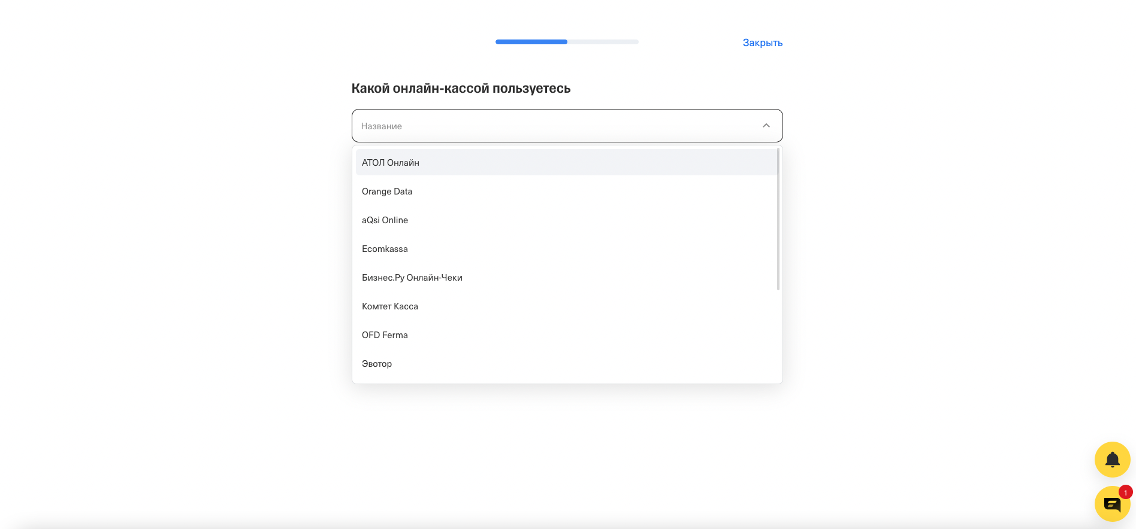Click the yellow notification bell icon
The image size is (1136, 529).
(x=1112, y=460)
